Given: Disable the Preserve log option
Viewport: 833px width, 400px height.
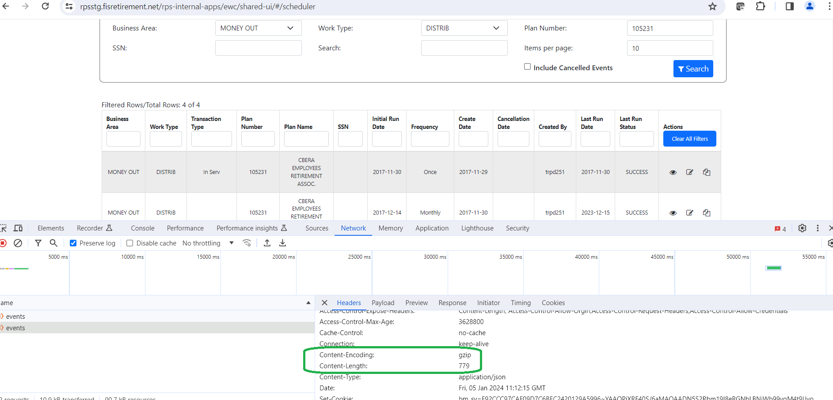Looking at the screenshot, I should tap(72, 243).
